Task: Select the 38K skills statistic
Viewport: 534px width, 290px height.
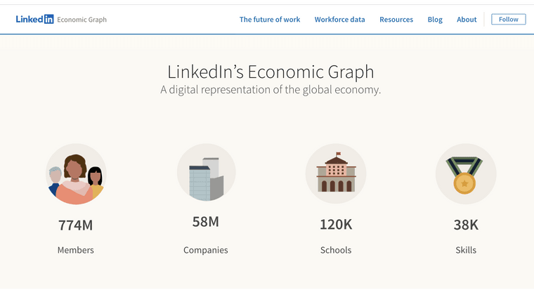Action: 466,225
